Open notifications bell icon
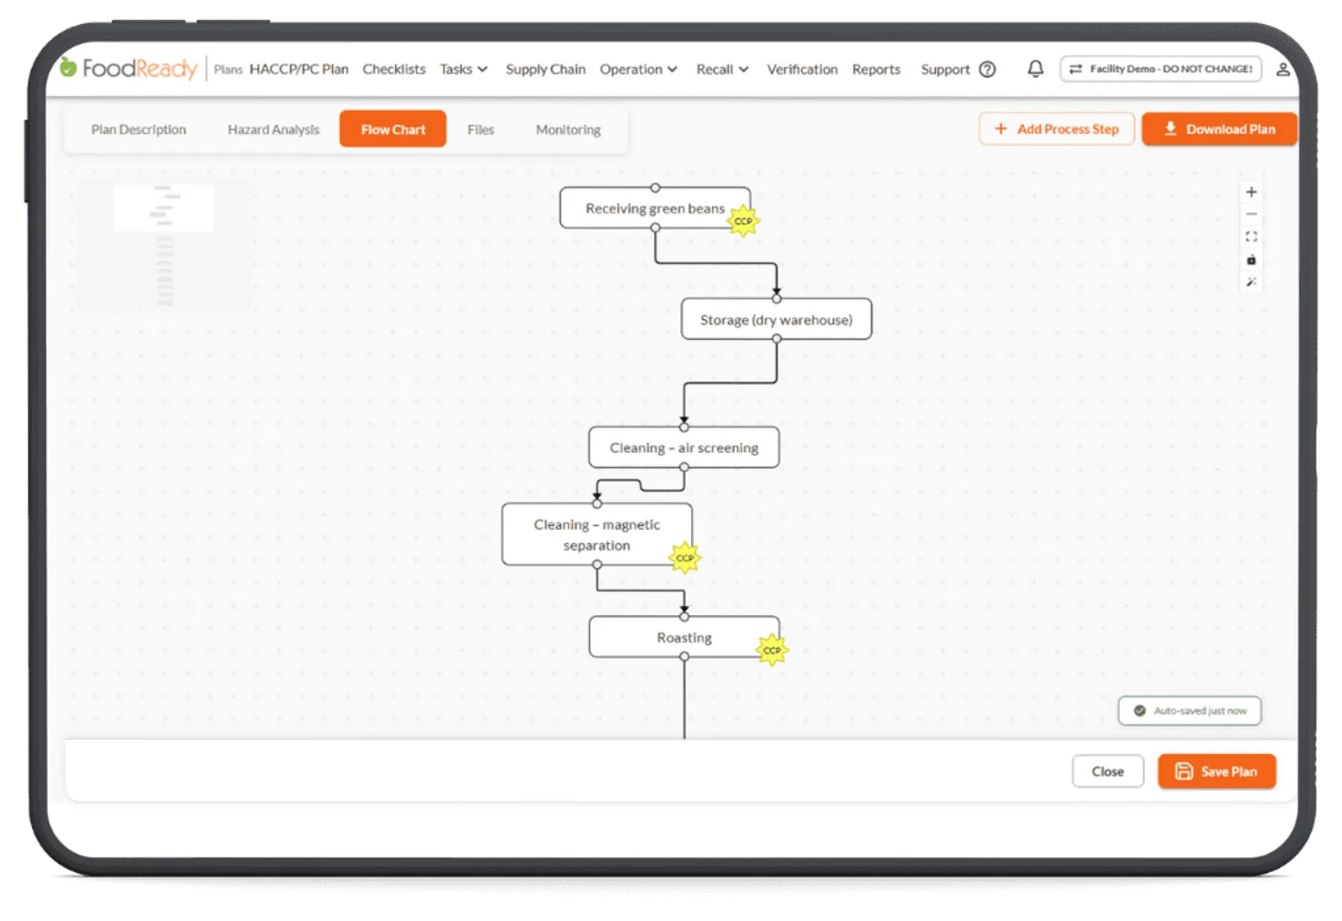The height and width of the screenshot is (921, 1342). [x=1035, y=69]
